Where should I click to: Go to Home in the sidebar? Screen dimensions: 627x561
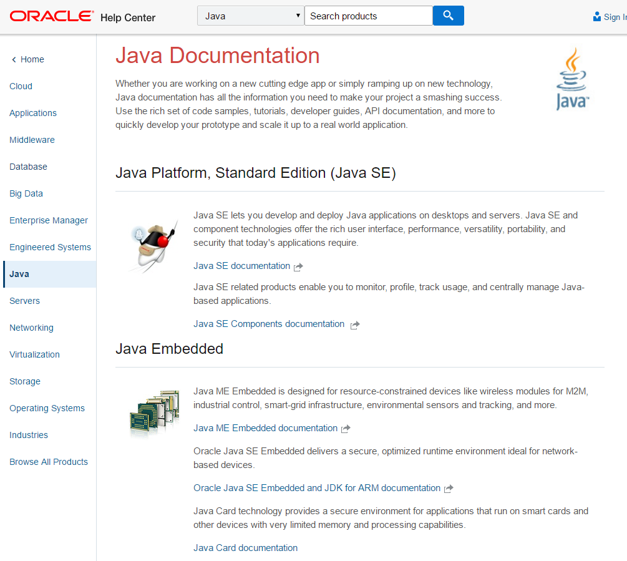[32, 59]
